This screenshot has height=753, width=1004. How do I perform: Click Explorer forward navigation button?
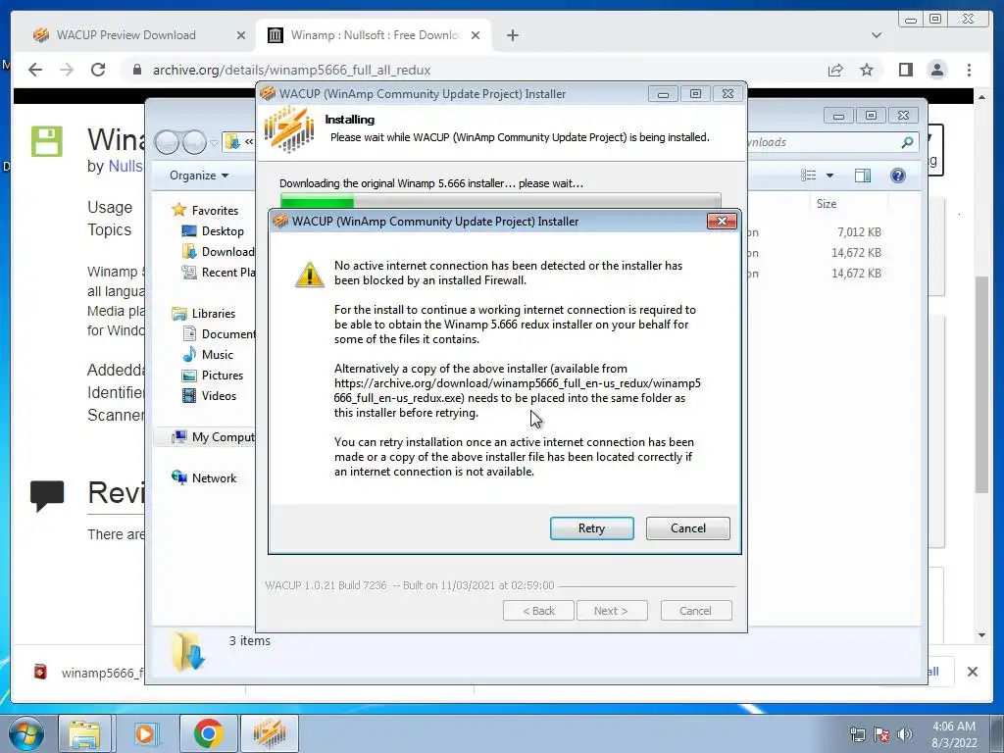point(193,142)
